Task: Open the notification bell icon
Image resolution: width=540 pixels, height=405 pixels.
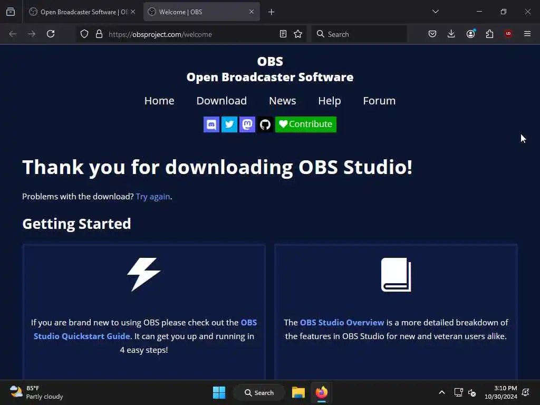Action: (526, 392)
